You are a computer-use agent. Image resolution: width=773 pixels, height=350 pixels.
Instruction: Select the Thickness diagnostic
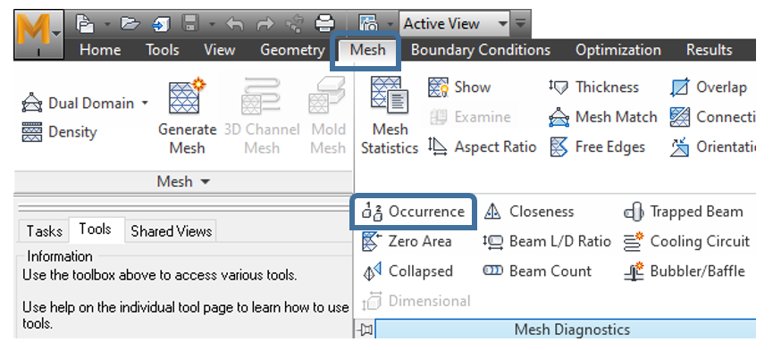[x=593, y=87]
